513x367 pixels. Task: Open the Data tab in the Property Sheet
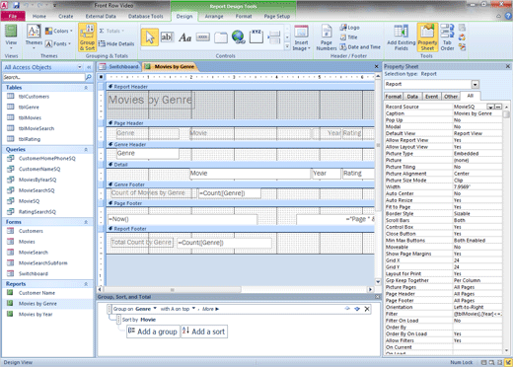pyautogui.click(x=412, y=97)
